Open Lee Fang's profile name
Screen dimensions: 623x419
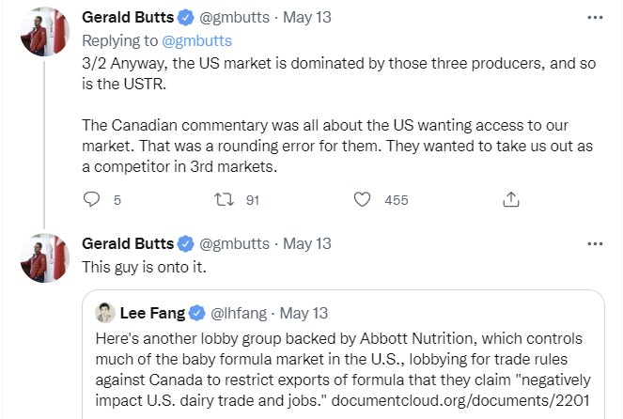click(x=152, y=313)
